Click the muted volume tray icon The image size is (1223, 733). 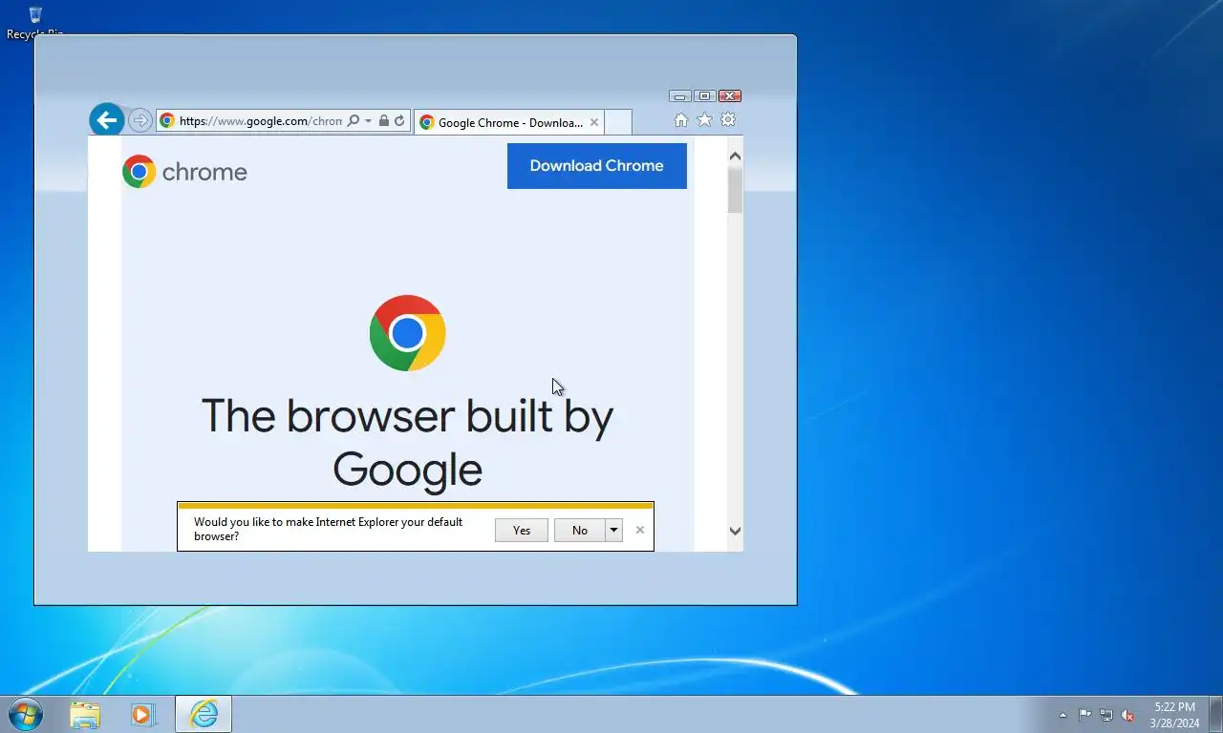1128,715
